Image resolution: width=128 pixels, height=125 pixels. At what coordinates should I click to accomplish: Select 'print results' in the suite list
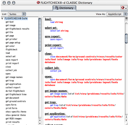click(13, 122)
